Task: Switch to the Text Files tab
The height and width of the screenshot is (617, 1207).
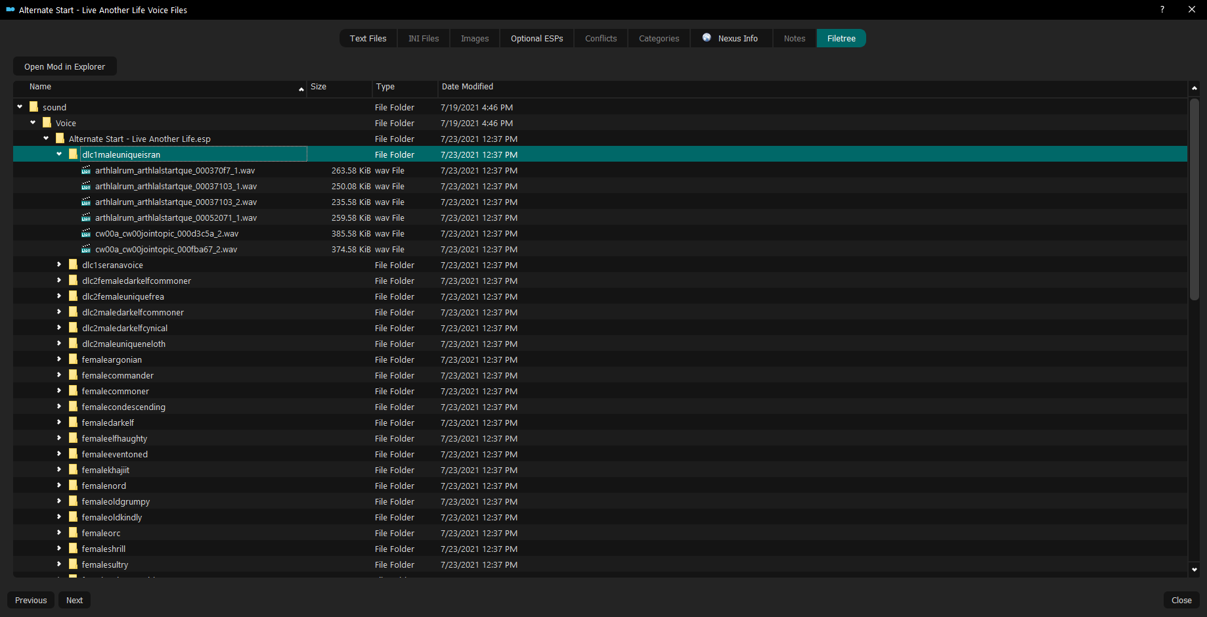Action: tap(368, 38)
